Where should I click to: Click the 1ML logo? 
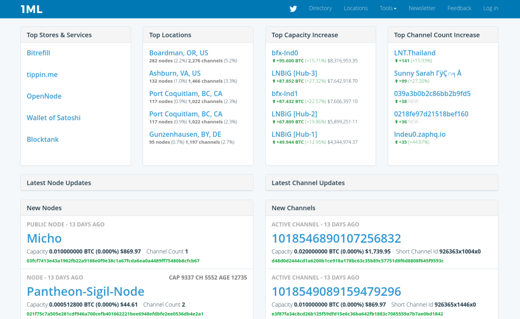click(x=32, y=9)
